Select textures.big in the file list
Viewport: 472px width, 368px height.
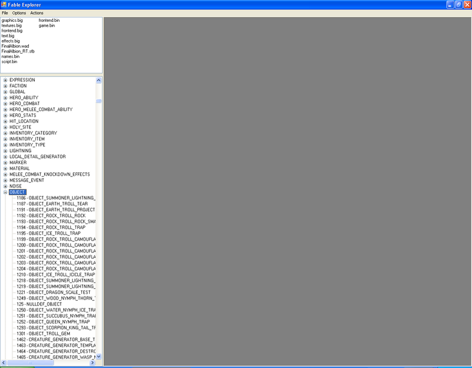[x=11, y=25]
